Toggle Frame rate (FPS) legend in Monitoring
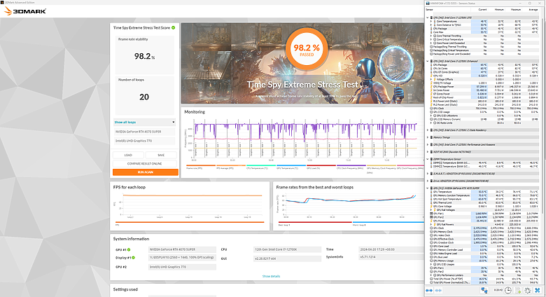546x297 pixels. click(201, 167)
